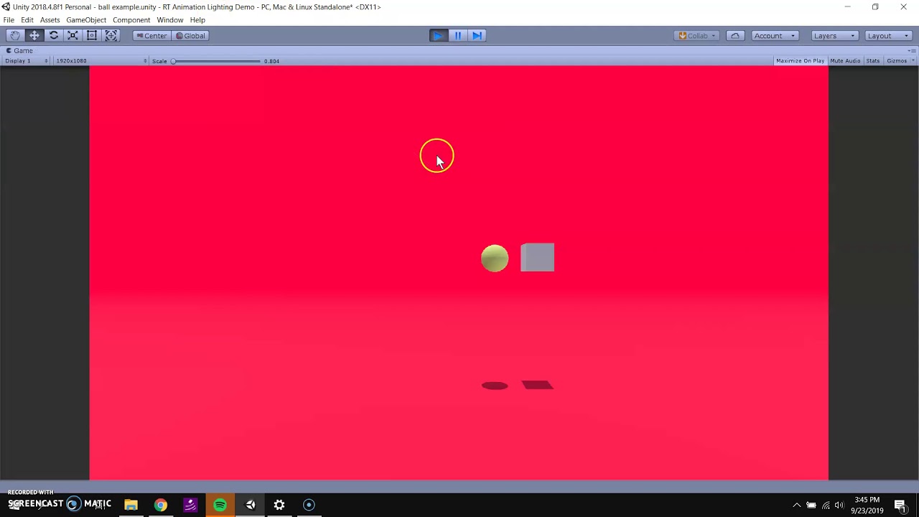Image resolution: width=919 pixels, height=517 pixels.
Task: Toggle Maximize On Play
Action: pos(800,61)
